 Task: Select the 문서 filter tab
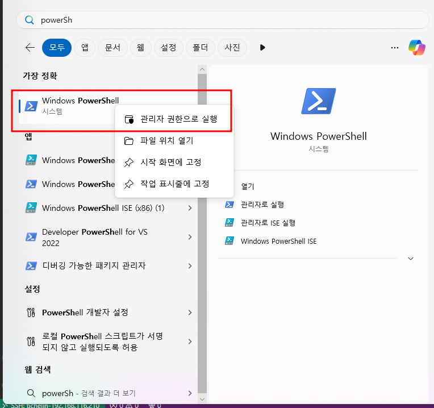pos(112,48)
